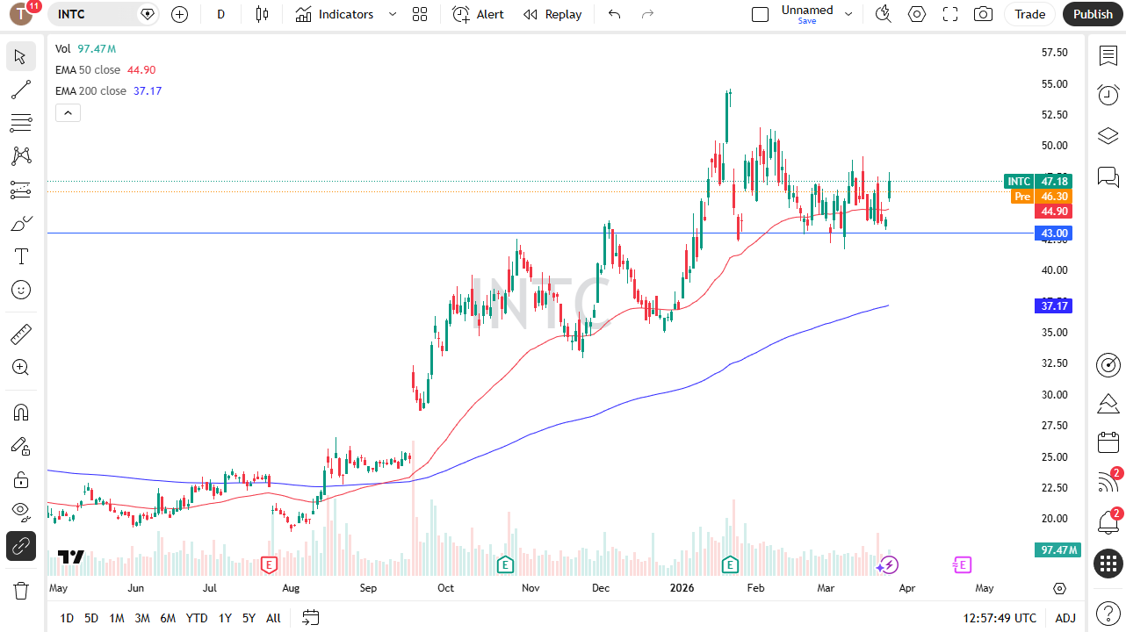Select the trend line drawing tool
The width and height of the screenshot is (1126, 632).
pyautogui.click(x=21, y=90)
